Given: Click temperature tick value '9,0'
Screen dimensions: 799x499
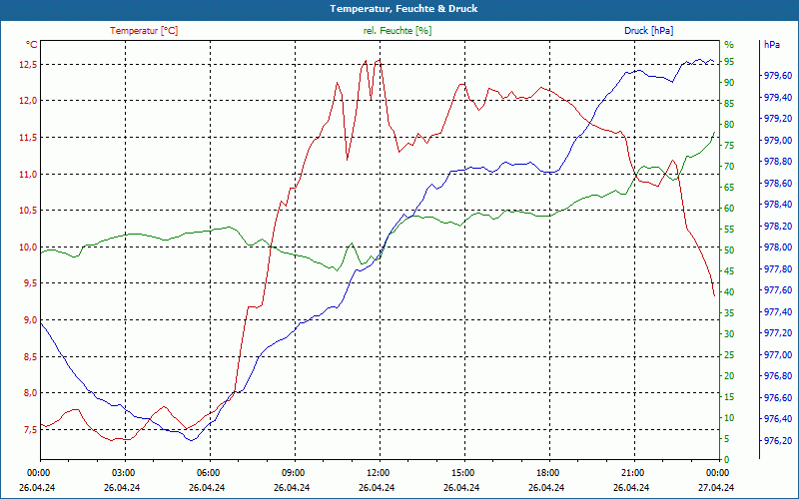Looking at the screenshot, I should pos(30,319).
